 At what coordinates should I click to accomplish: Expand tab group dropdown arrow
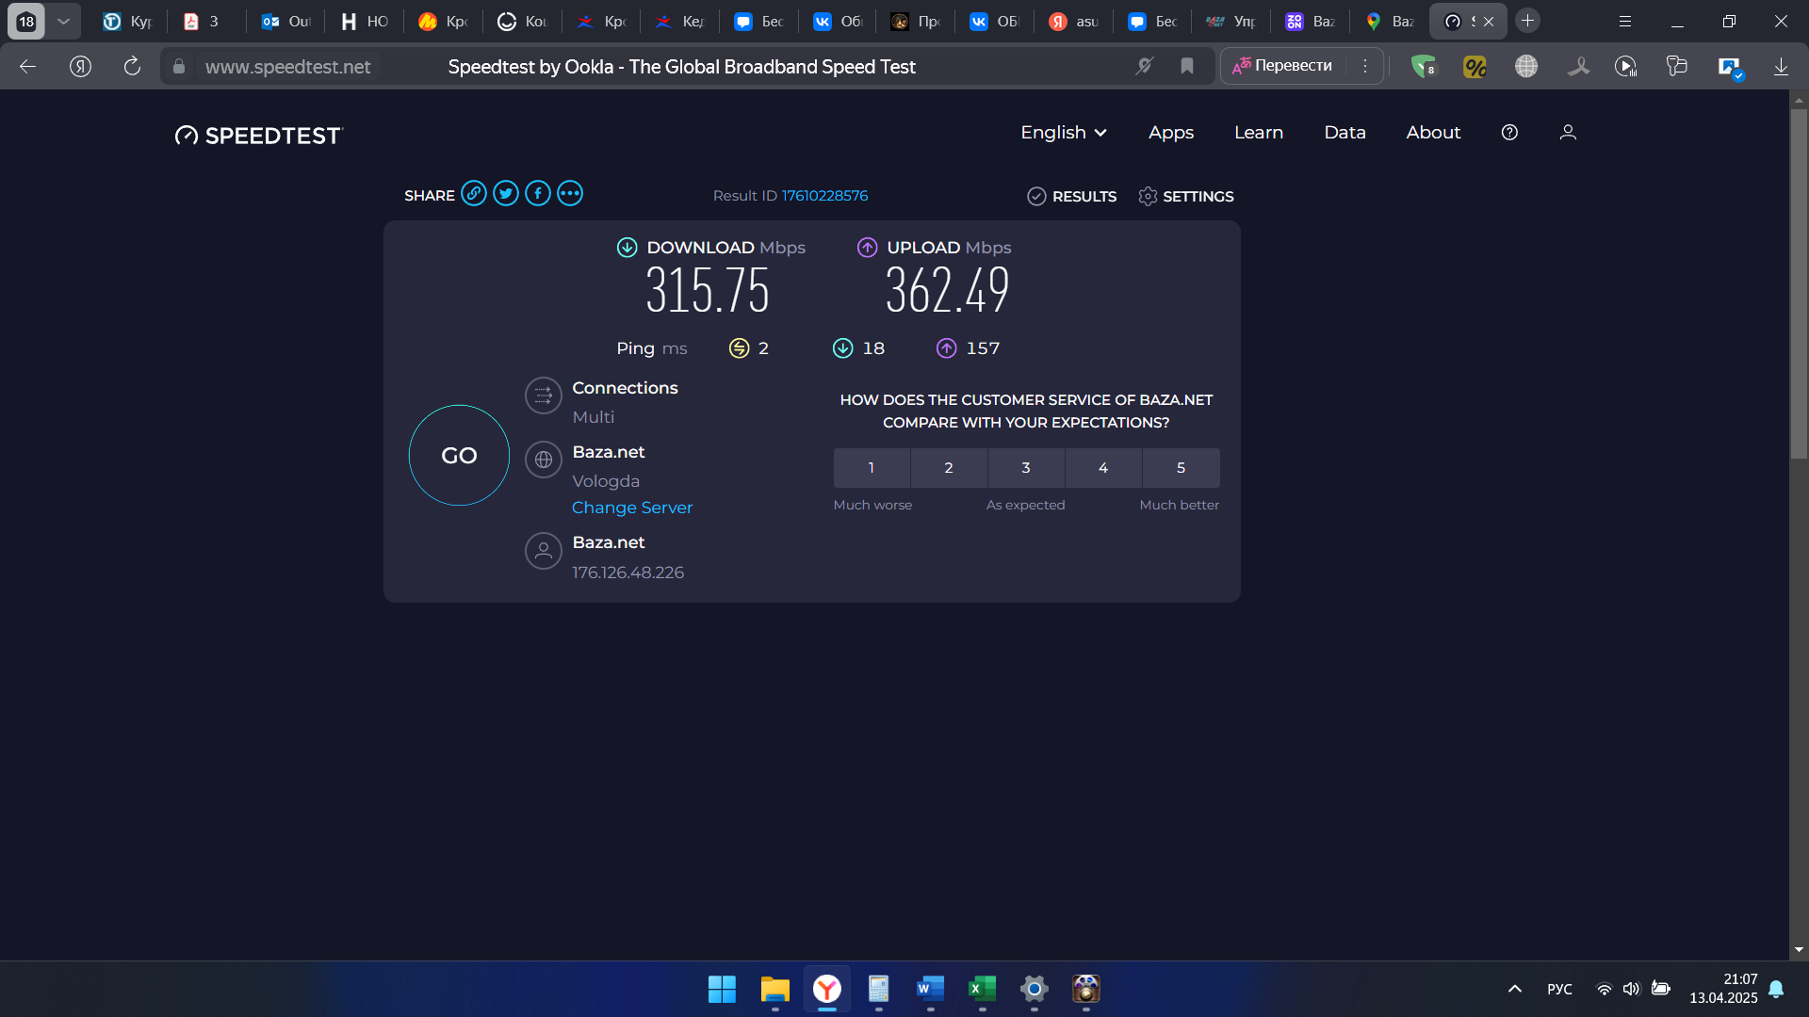click(x=63, y=21)
